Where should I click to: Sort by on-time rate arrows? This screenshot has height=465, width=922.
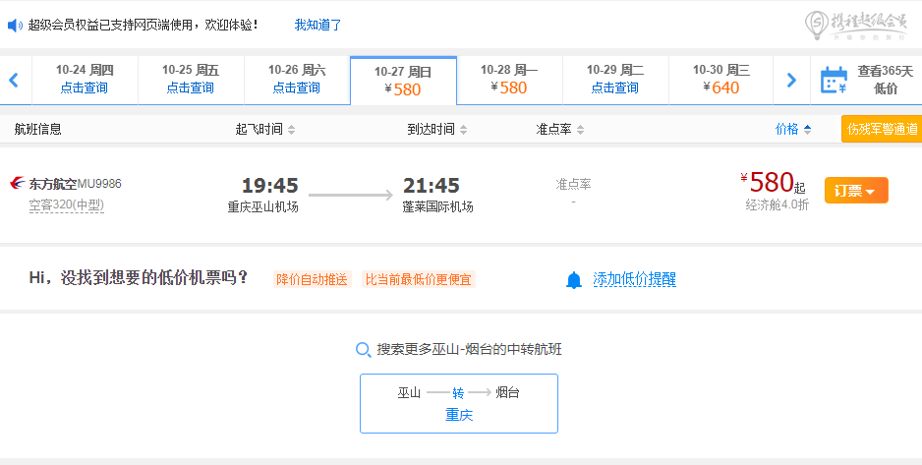(580, 130)
